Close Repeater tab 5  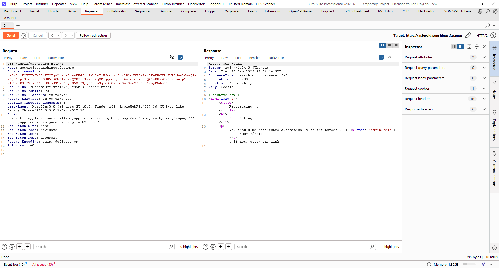click(9, 25)
